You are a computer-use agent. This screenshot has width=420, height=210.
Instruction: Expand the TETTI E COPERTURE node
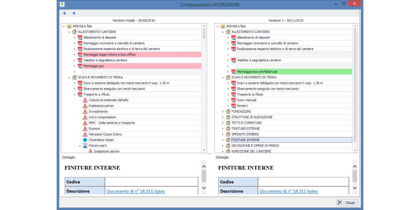pos(223,123)
